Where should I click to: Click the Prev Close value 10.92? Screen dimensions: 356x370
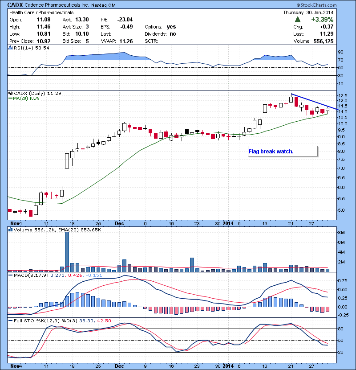(44, 41)
